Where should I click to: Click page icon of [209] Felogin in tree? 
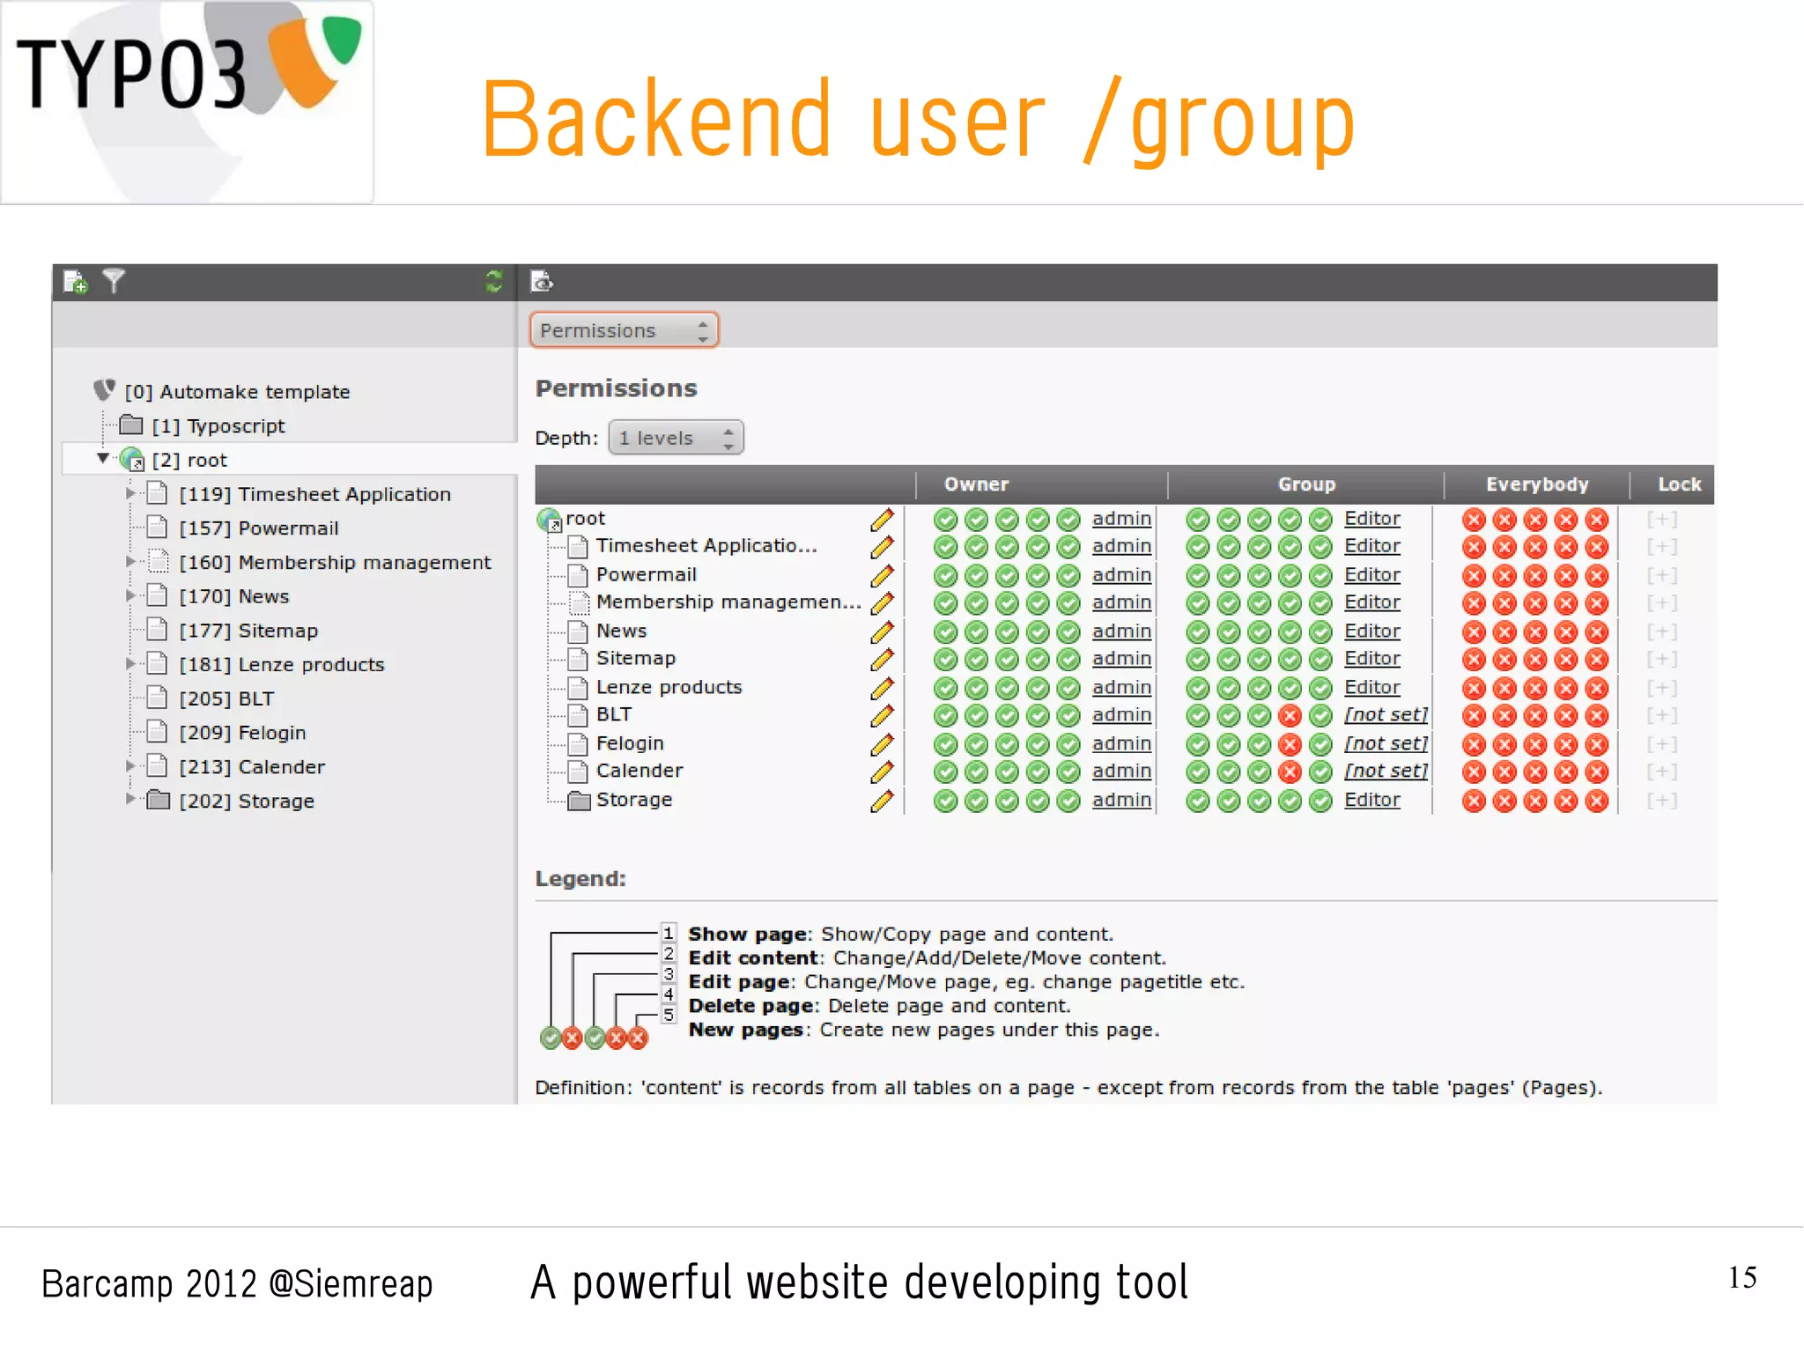tap(157, 731)
